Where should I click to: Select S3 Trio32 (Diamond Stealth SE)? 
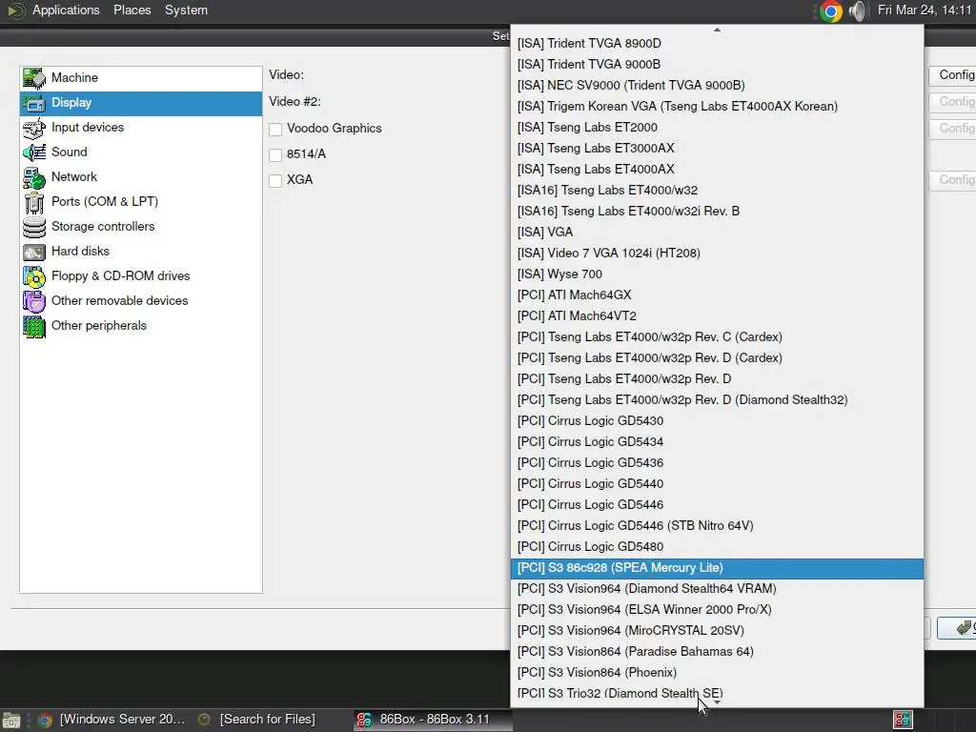(x=717, y=692)
